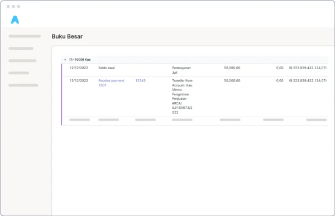Select the second sidebar menu placeholder

point(21,49)
